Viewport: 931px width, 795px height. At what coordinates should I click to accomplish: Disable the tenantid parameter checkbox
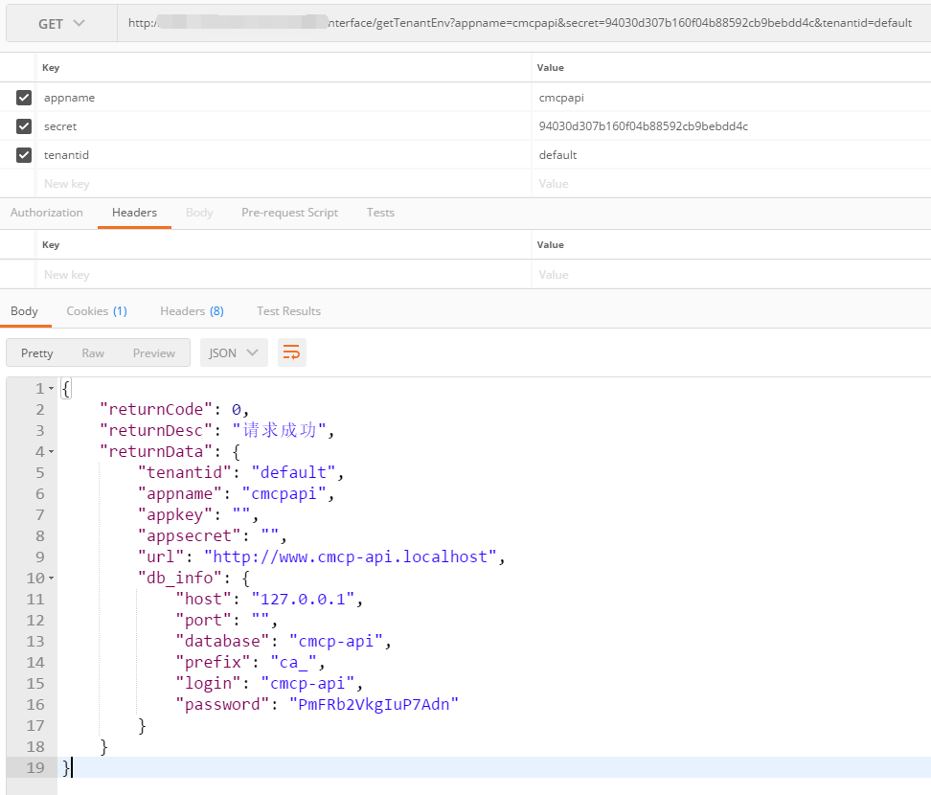pos(24,155)
